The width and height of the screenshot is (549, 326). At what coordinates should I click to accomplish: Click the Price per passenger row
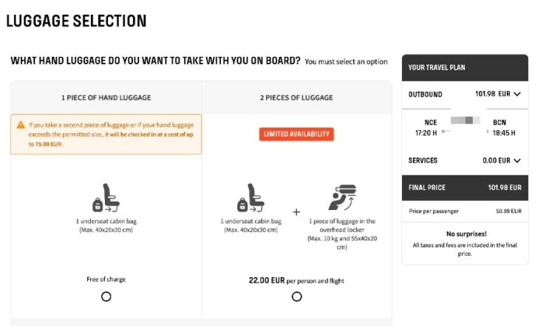[x=465, y=211]
